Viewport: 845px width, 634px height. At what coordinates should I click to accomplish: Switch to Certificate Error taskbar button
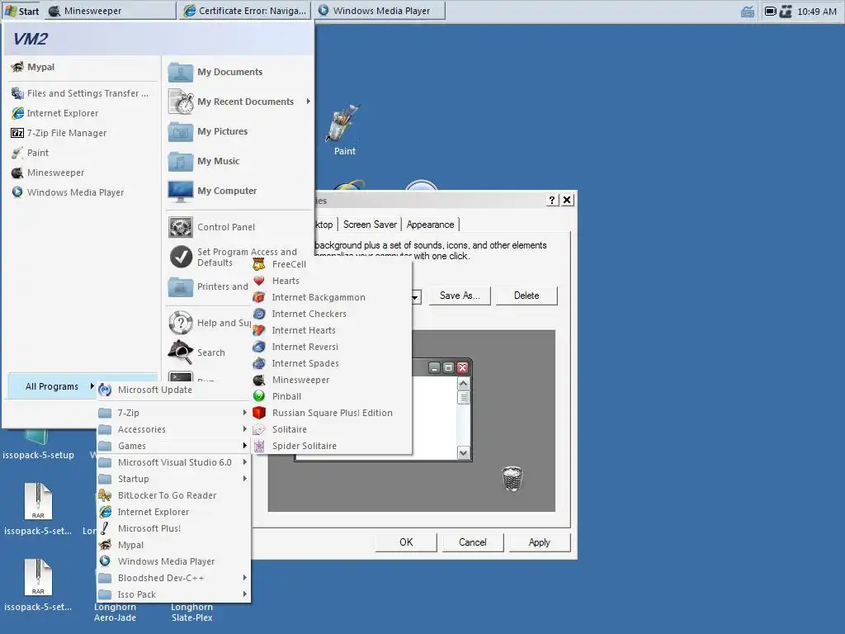pos(246,11)
